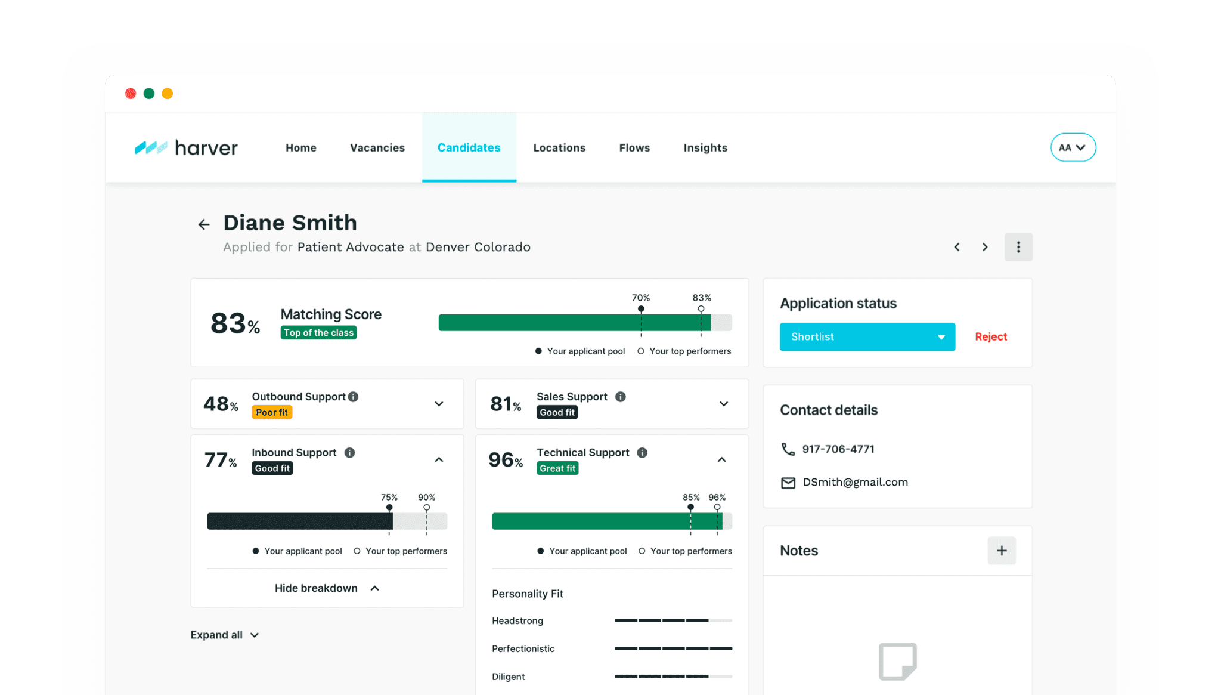Click the Inbound Support info icon
Screen dimensions: 1221x695
tap(350, 453)
